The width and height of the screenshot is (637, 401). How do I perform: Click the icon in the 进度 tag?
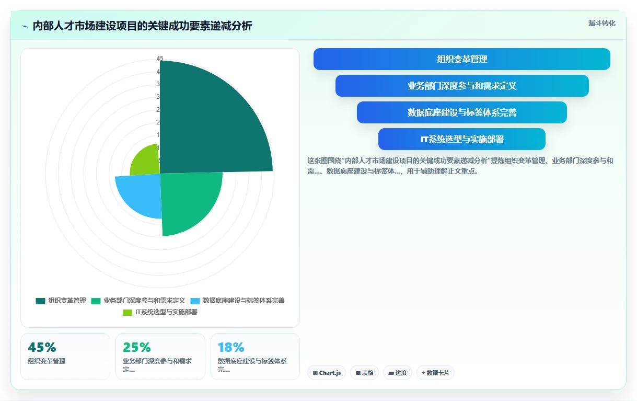[x=391, y=373]
